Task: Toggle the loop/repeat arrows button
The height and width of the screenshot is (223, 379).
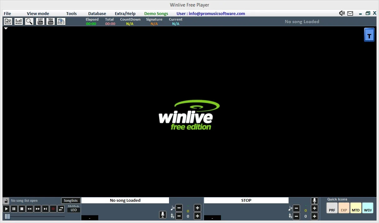Action: 61,209
